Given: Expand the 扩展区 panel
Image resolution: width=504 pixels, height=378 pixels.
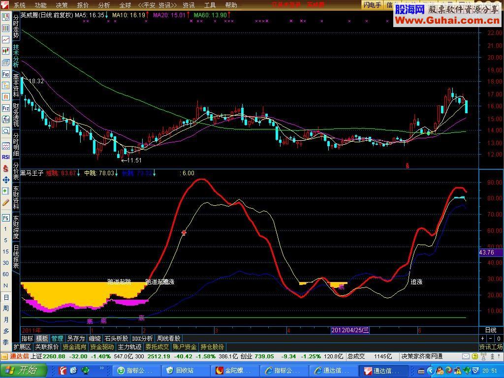Looking at the screenshot, I should coord(22,347).
